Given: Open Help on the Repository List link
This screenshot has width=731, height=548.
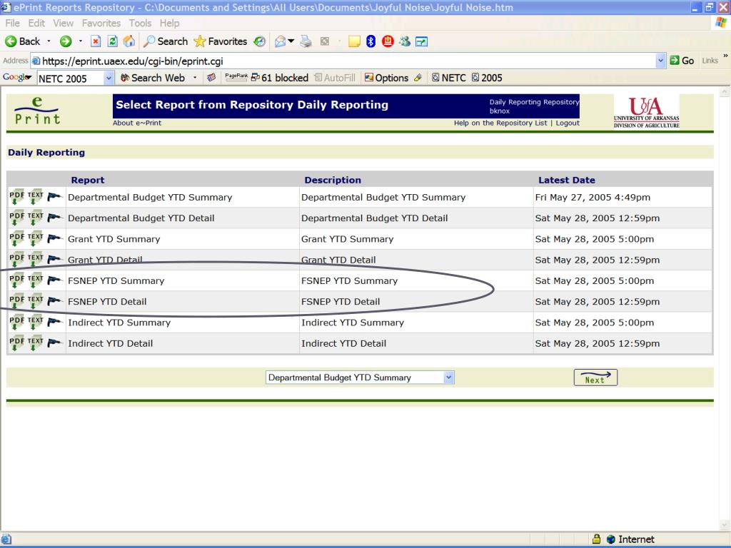Looking at the screenshot, I should (x=500, y=123).
